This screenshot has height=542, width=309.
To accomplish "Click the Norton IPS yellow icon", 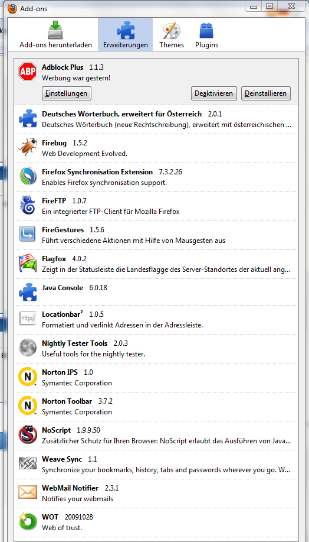I will 28,377.
